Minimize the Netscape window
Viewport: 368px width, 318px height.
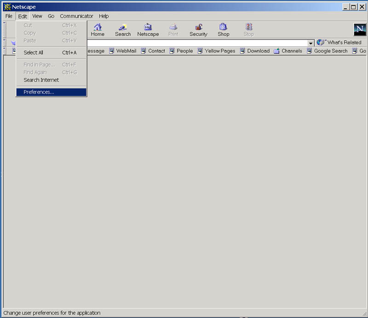click(345, 7)
